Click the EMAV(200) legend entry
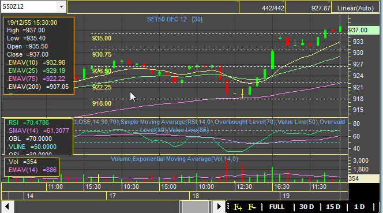This screenshot has height=213, width=383. [x=38, y=87]
